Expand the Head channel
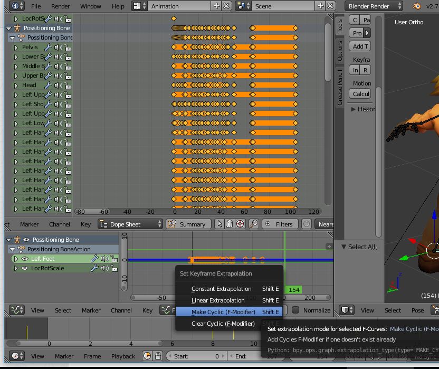Viewport: 439px width, 369px height. pyautogui.click(x=16, y=86)
